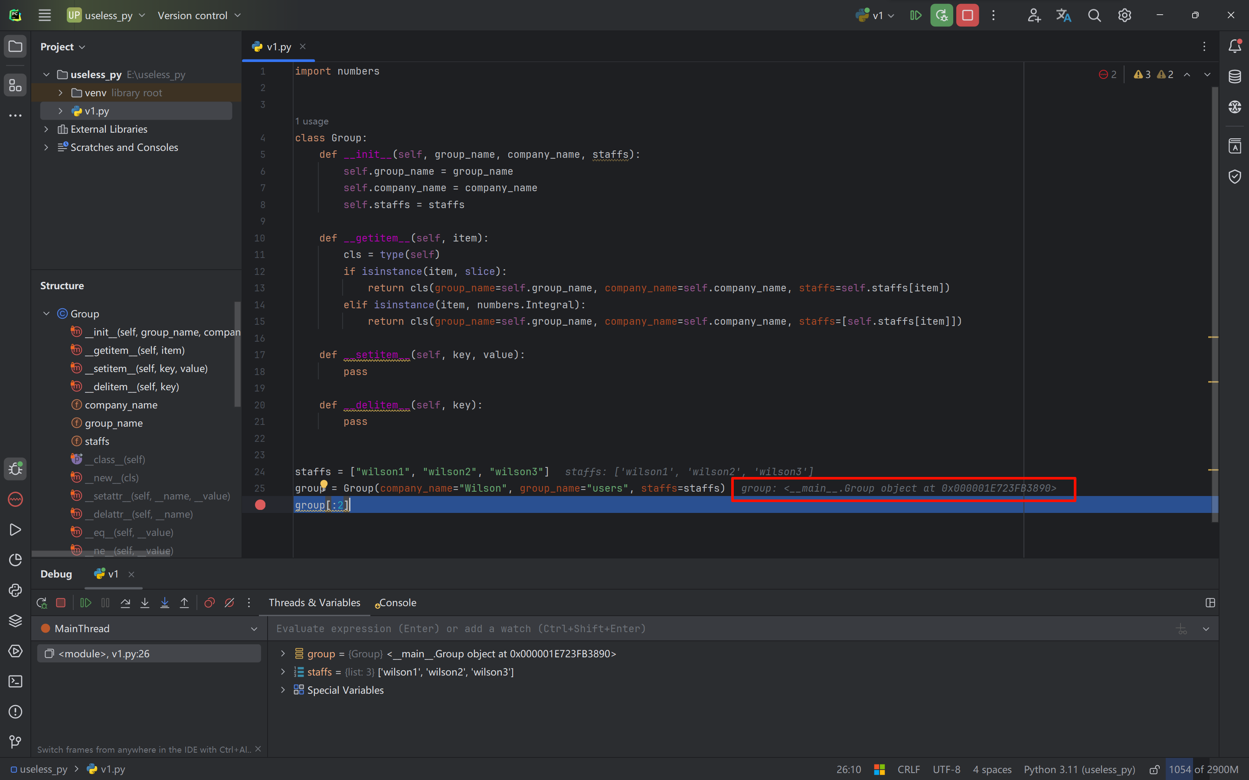Resume program in debug toolbar
This screenshot has height=780, width=1249.
[85, 603]
